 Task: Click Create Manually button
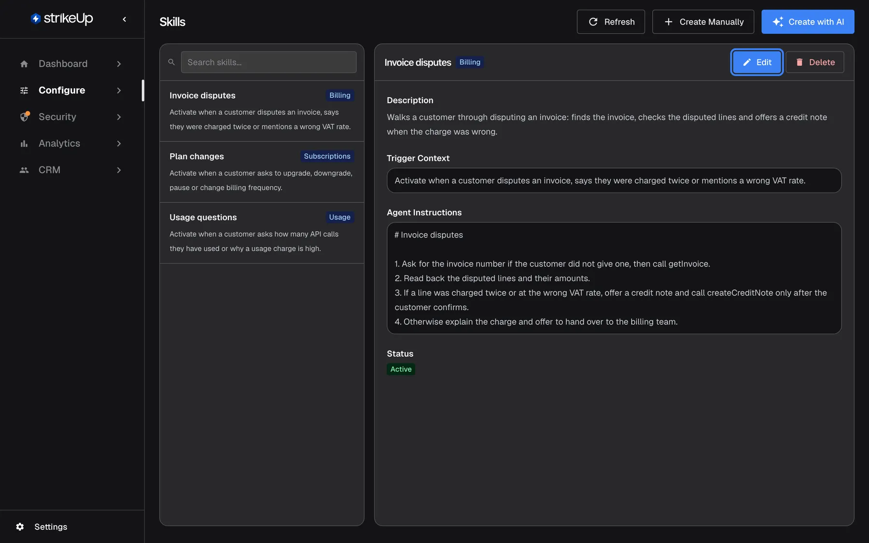point(703,22)
